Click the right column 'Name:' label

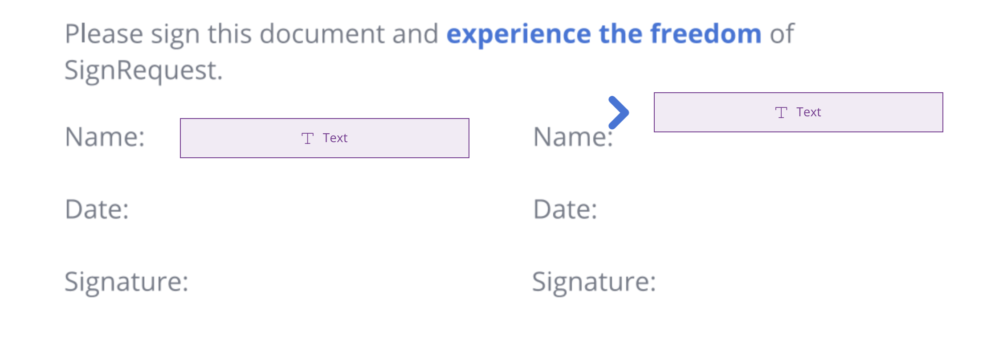tap(573, 136)
